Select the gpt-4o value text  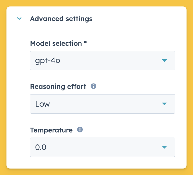(x=47, y=61)
